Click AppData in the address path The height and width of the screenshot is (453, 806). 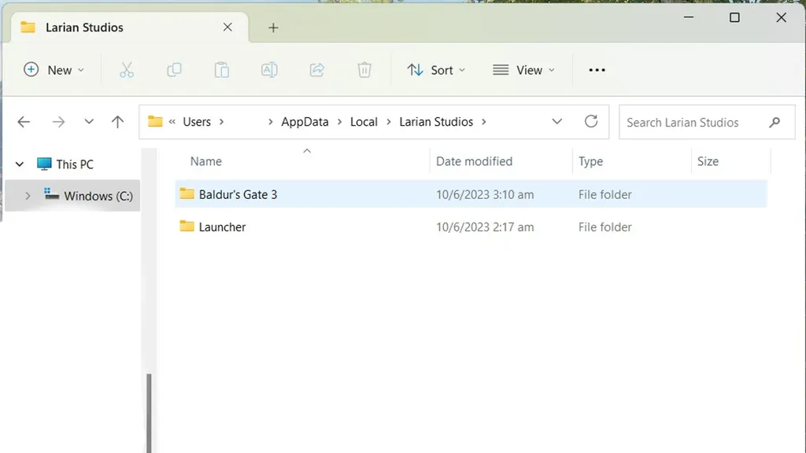305,122
